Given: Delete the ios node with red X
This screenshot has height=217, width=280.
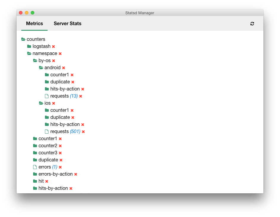Looking at the screenshot, I should [54, 103].
